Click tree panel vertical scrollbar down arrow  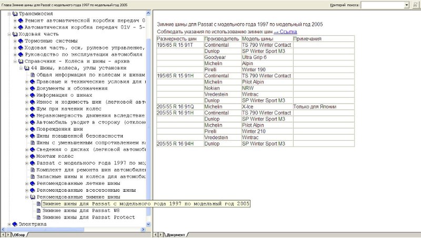coord(148,224)
